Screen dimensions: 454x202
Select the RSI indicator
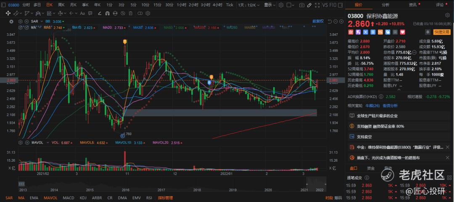tap(149, 198)
